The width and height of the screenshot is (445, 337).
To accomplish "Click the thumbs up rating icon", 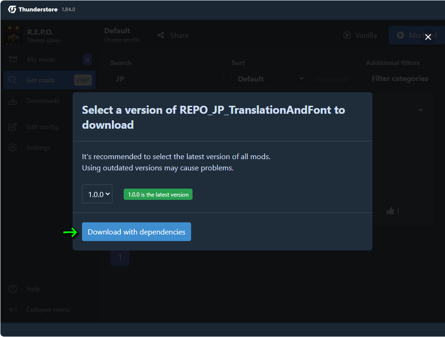I will [x=390, y=211].
